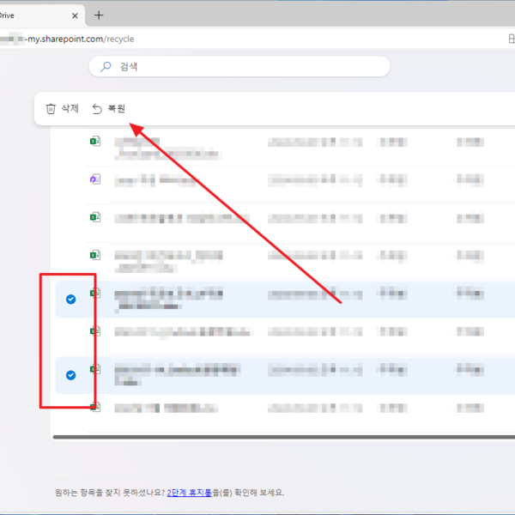
Task: Open a new browser tab with plus
Action: pos(99,15)
